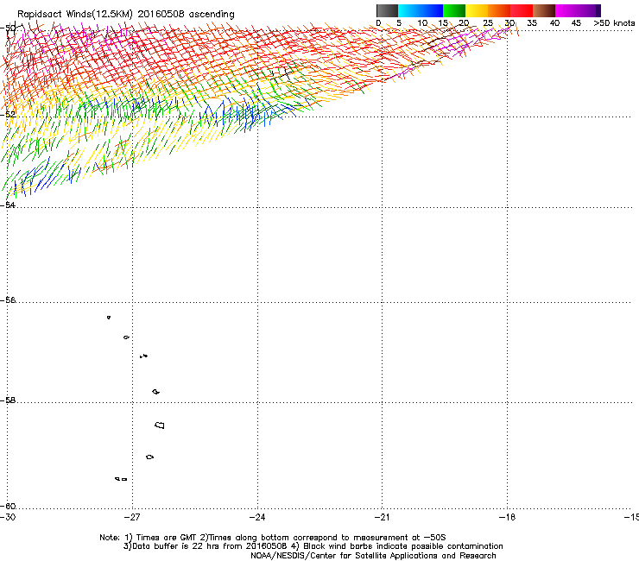Click the island outline just above -58 latitude
Screen dimensions: 639x561
tap(155, 392)
